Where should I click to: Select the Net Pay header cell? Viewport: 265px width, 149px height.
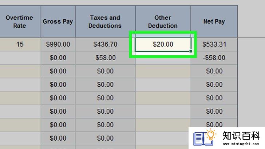coord(214,21)
